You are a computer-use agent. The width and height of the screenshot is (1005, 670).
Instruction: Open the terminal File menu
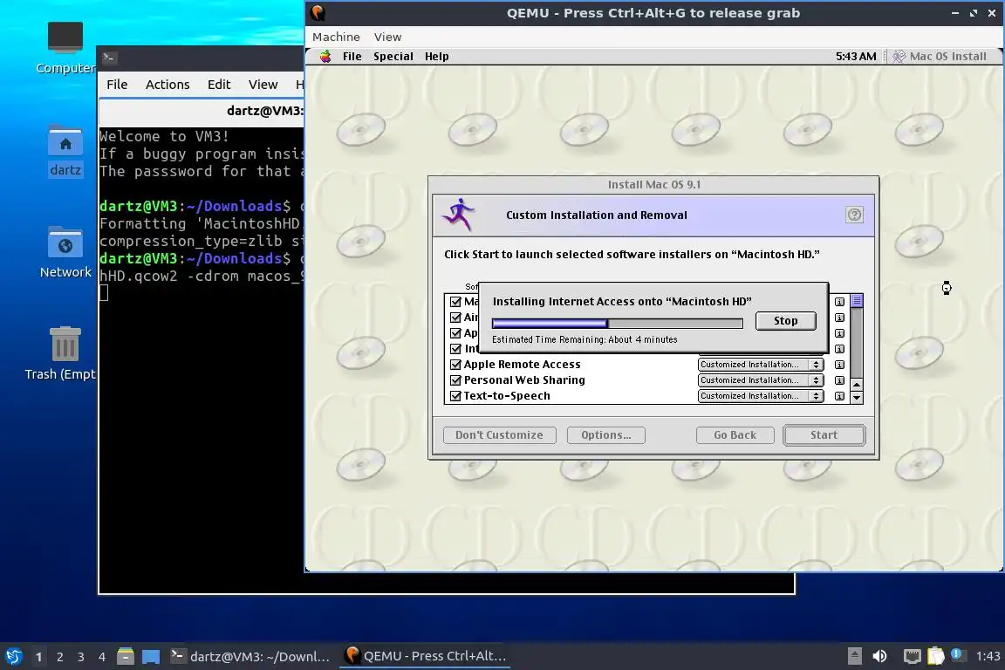tap(117, 85)
